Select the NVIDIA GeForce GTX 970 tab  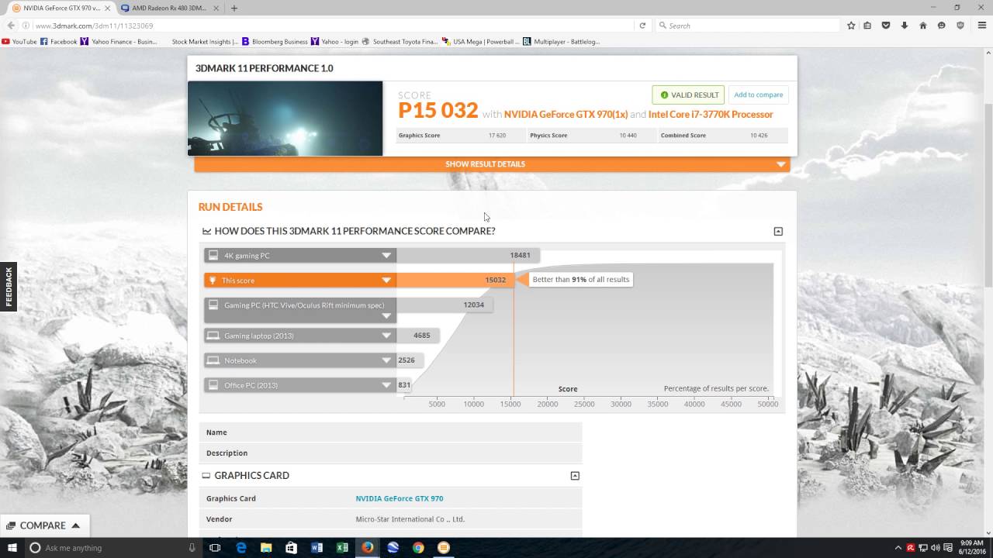pos(61,8)
